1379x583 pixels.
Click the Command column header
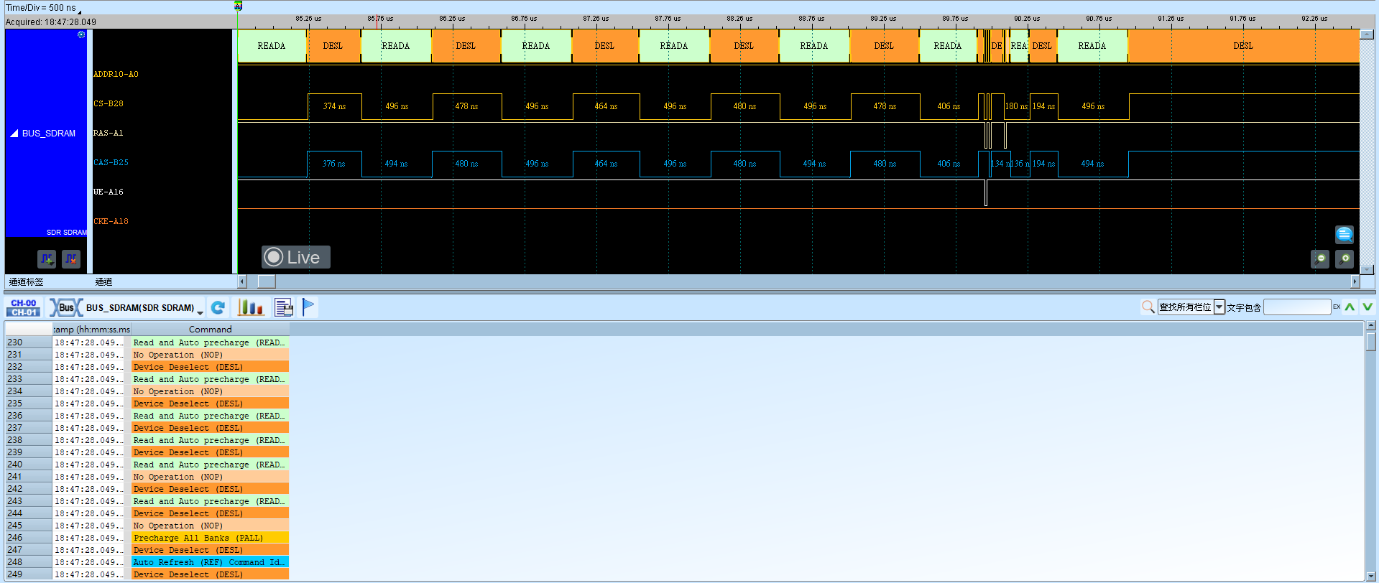tap(210, 330)
